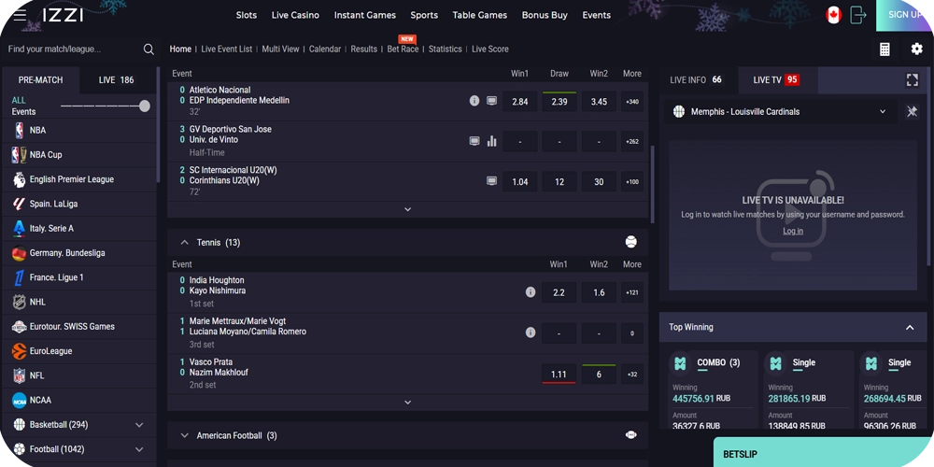Click info icon for Atletico Nacional match
The height and width of the screenshot is (467, 934).
(474, 101)
